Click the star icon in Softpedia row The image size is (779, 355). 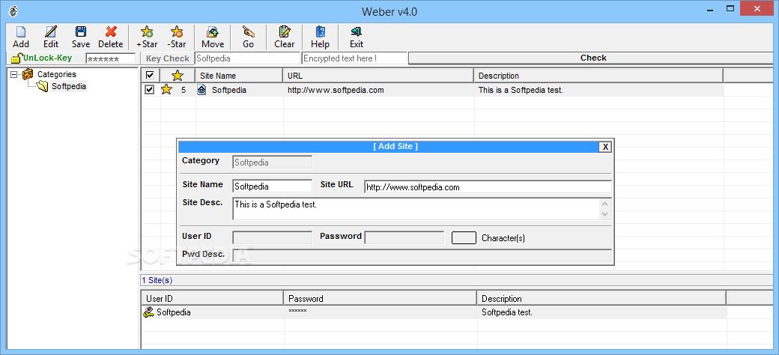tap(166, 90)
